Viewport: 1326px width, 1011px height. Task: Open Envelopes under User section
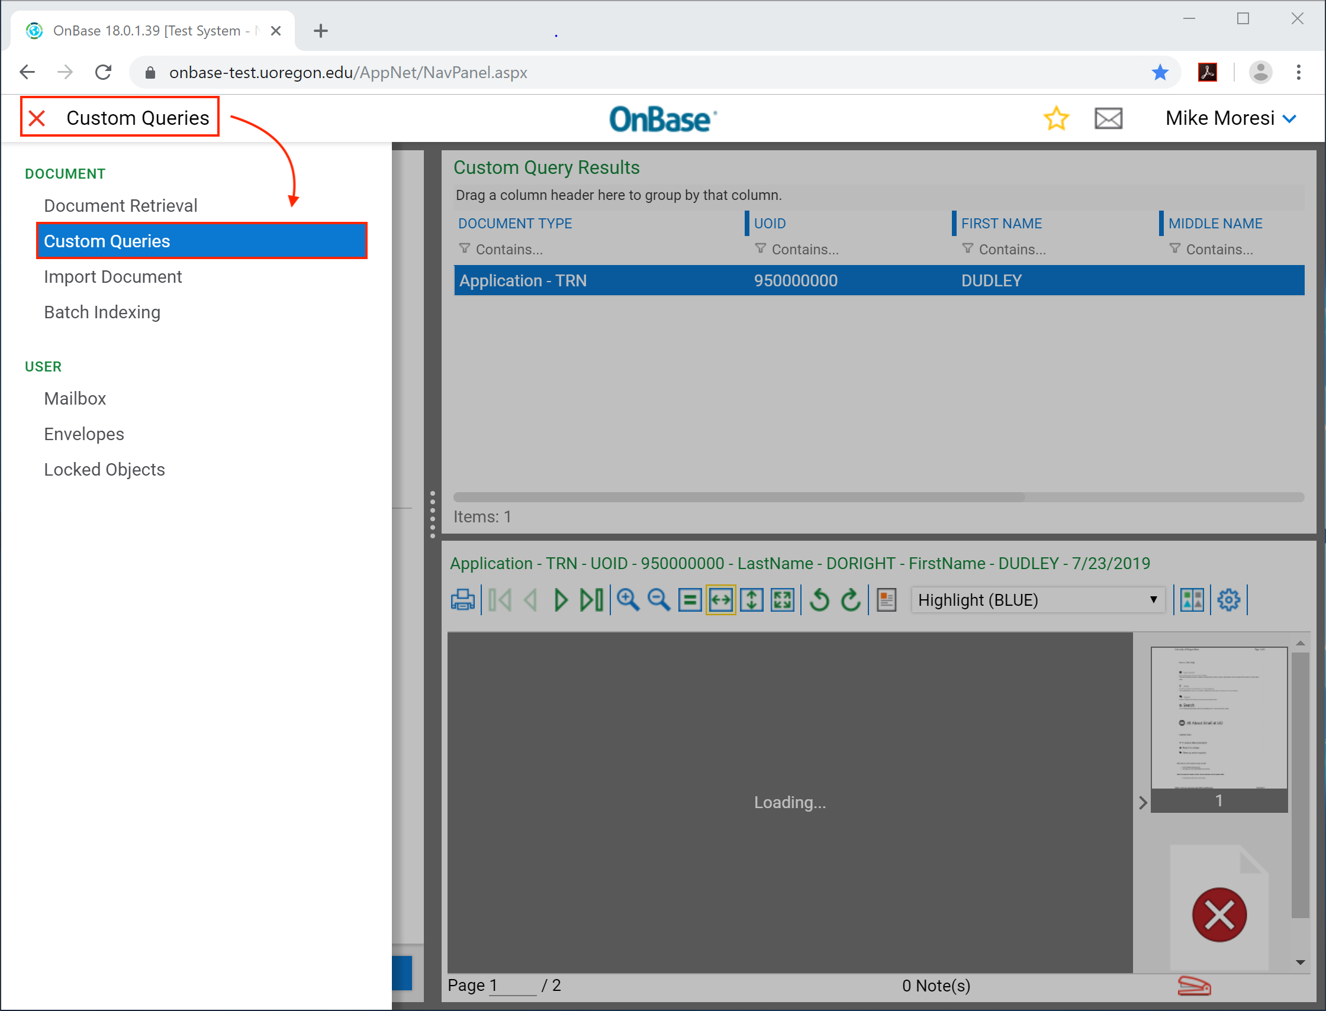pyautogui.click(x=84, y=434)
